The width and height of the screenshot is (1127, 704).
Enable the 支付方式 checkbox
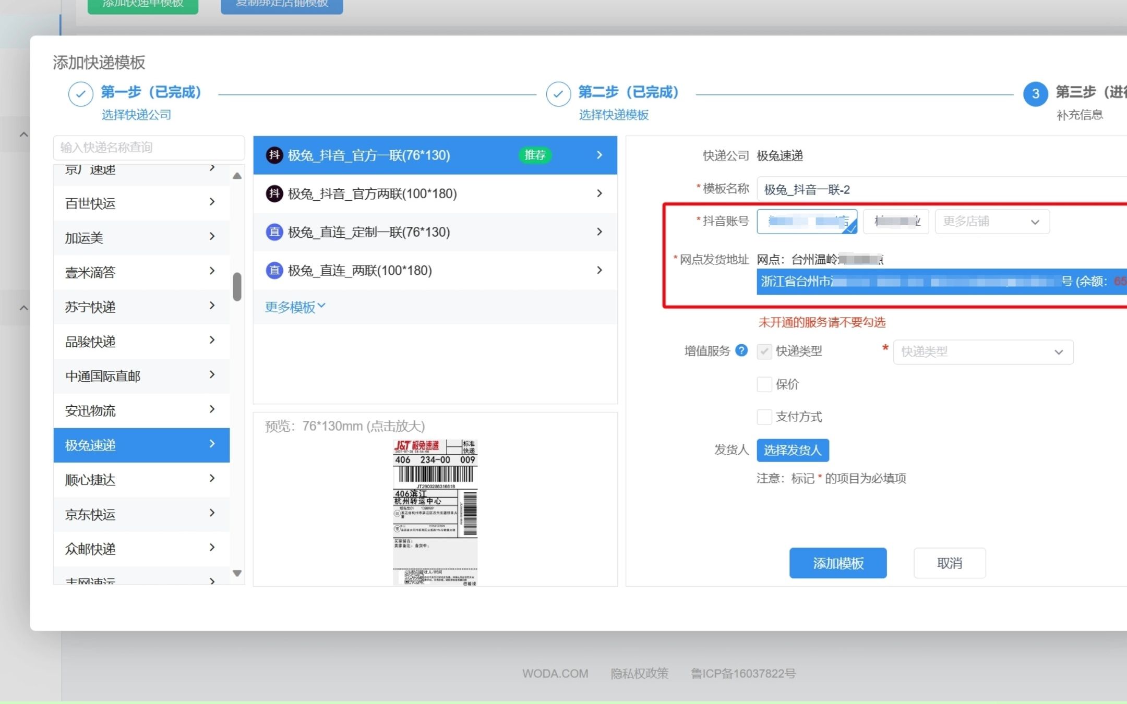[764, 417]
